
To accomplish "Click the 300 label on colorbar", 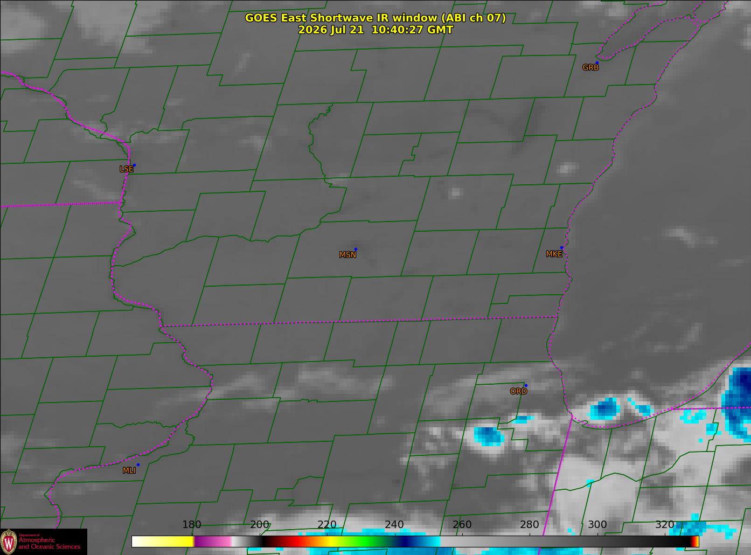I will (597, 524).
